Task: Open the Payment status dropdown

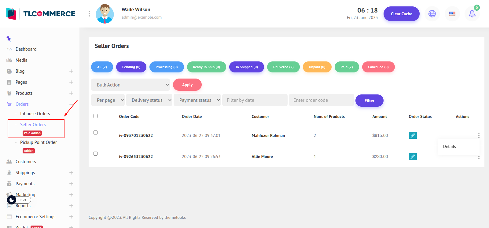Action: tap(197, 100)
